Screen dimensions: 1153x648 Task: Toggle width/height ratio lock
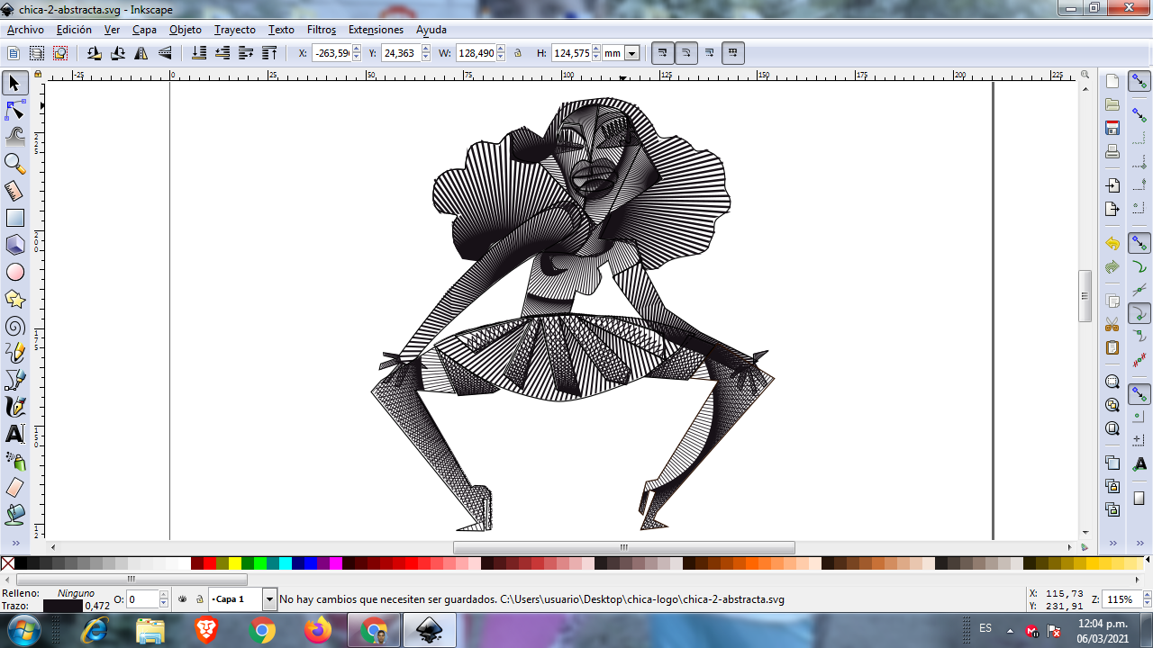pyautogui.click(x=518, y=53)
